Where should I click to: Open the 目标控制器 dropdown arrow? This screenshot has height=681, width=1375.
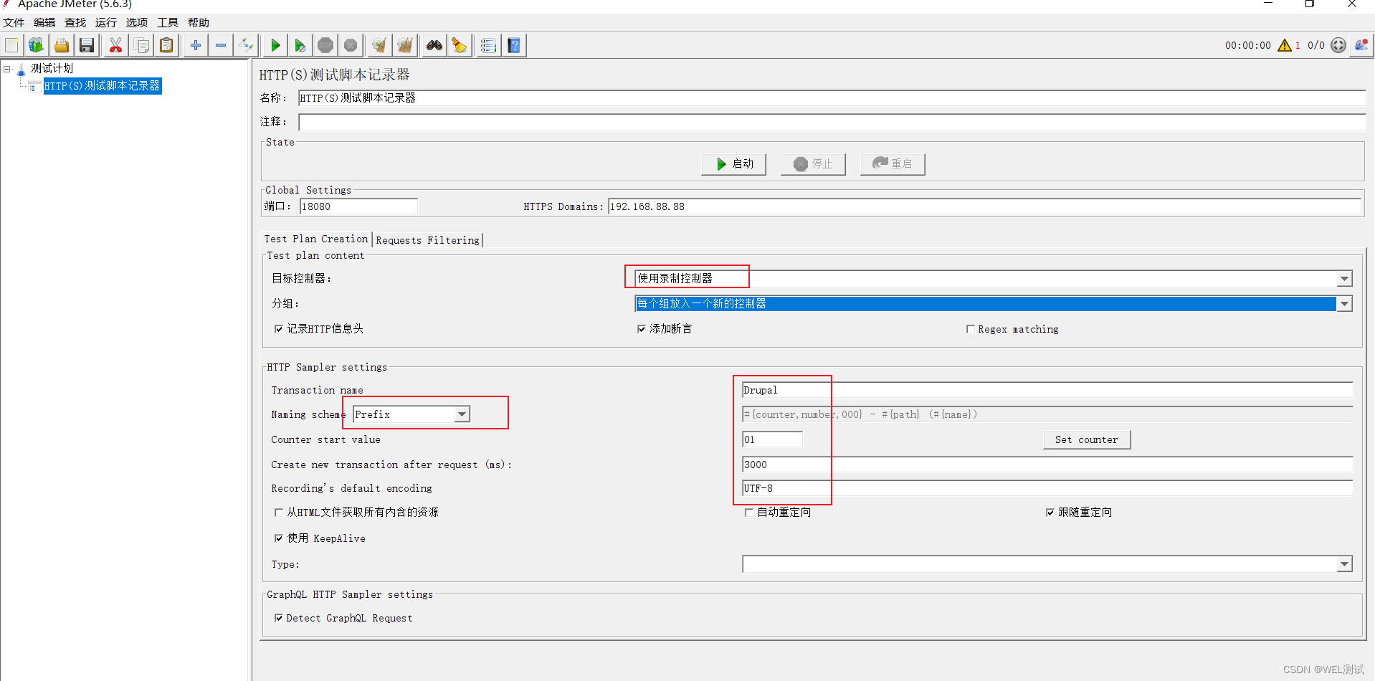[x=1344, y=279]
